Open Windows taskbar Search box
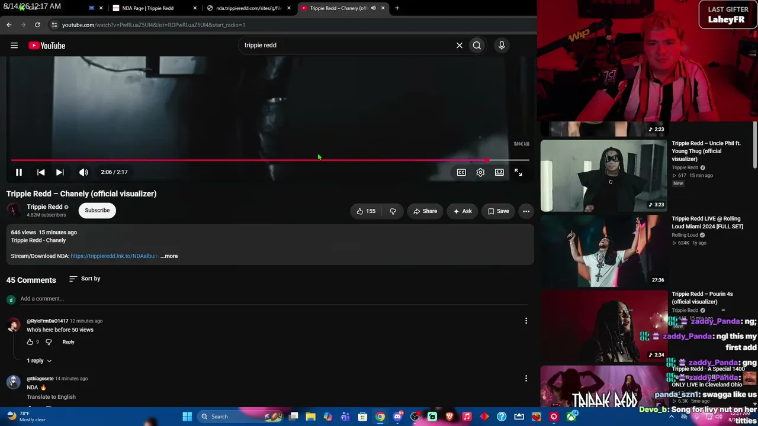 [x=239, y=417]
